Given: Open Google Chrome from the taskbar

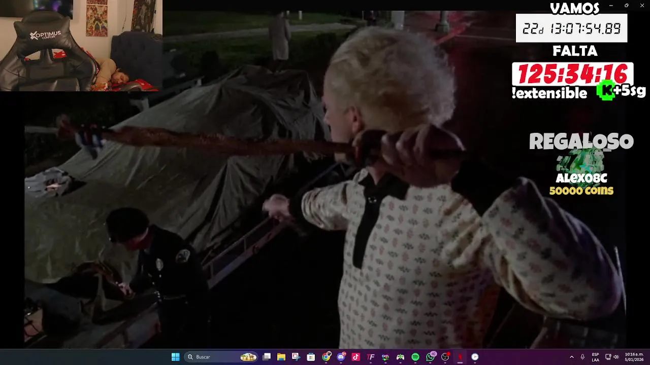Looking at the screenshot, I should tap(326, 357).
